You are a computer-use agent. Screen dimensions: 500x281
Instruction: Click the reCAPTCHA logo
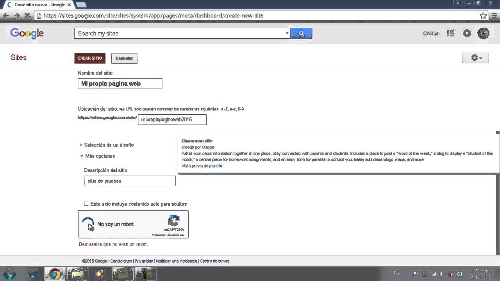[x=174, y=221]
